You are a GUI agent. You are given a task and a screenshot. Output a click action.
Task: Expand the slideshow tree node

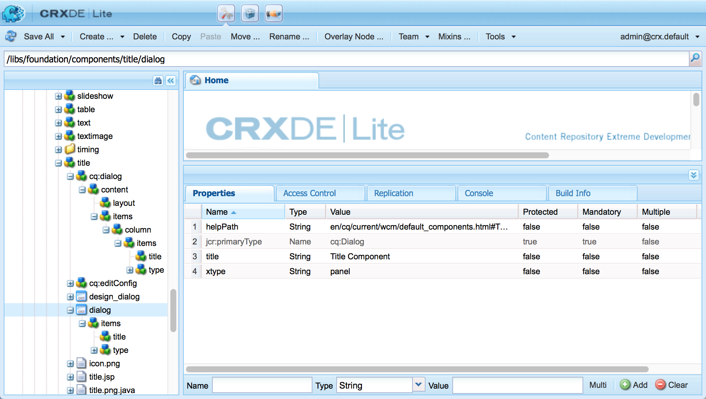[58, 96]
